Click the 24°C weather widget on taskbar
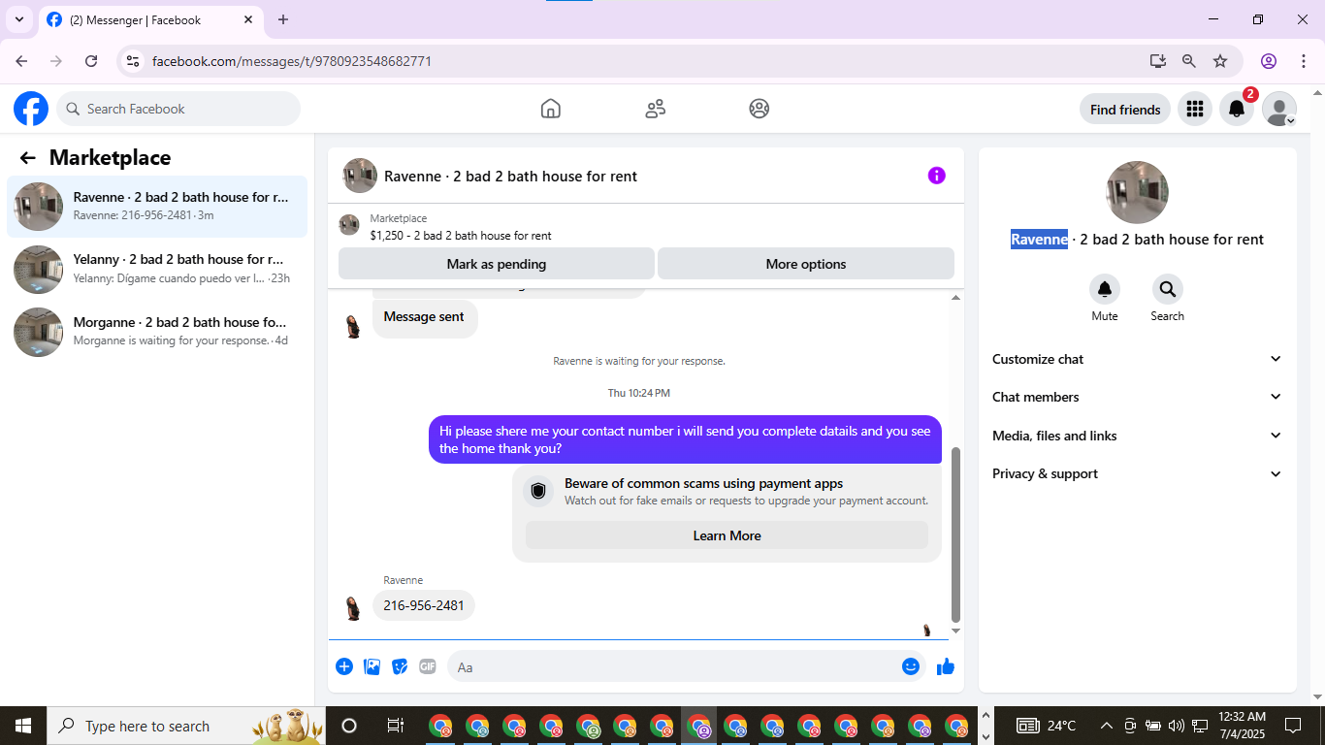This screenshot has width=1325, height=745. (1047, 726)
